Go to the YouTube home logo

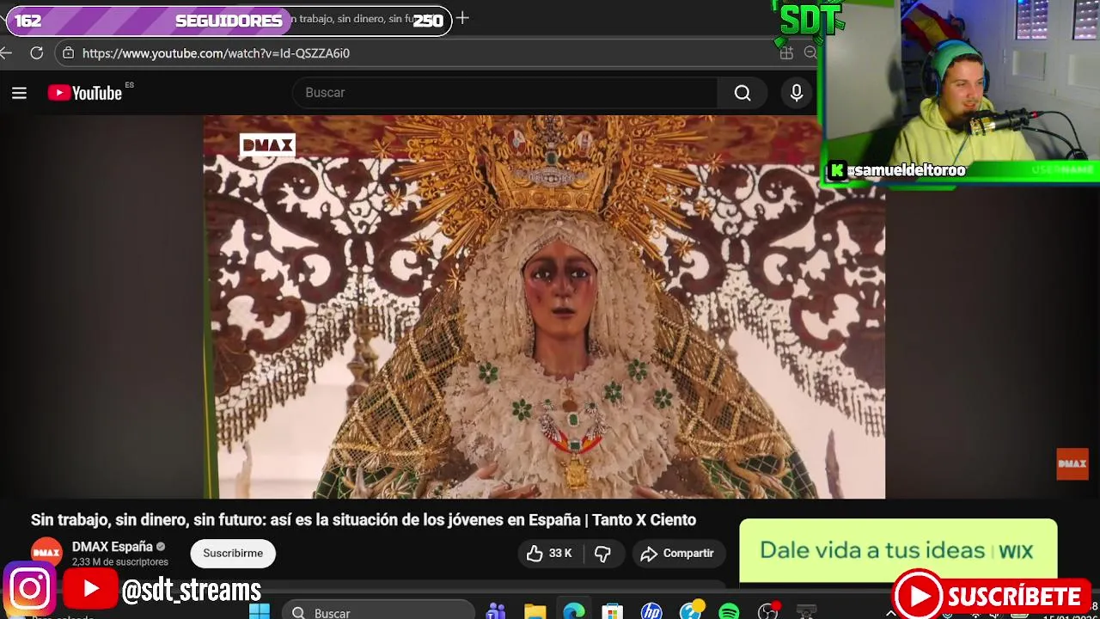coord(85,93)
